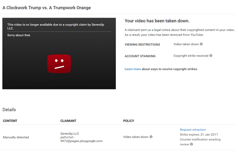Click the copyright claim message in player
The height and width of the screenshot is (152, 238).
point(56,26)
